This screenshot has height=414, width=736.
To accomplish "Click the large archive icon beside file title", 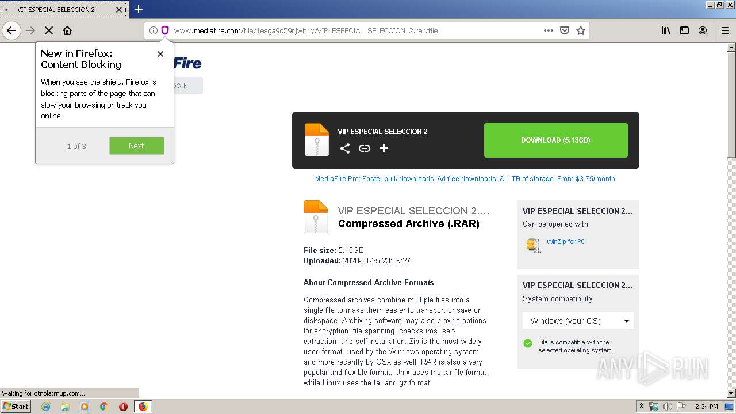I will click(316, 217).
